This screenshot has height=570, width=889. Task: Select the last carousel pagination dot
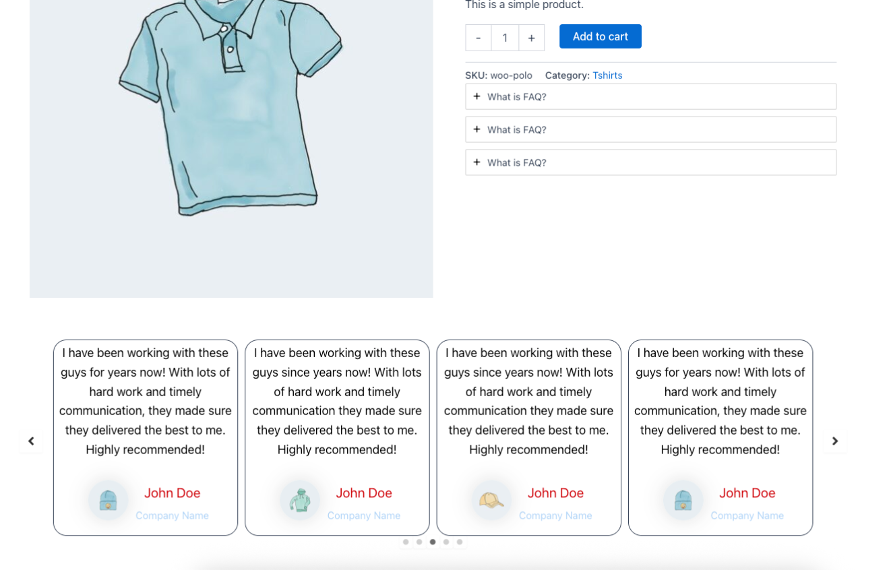tap(460, 542)
